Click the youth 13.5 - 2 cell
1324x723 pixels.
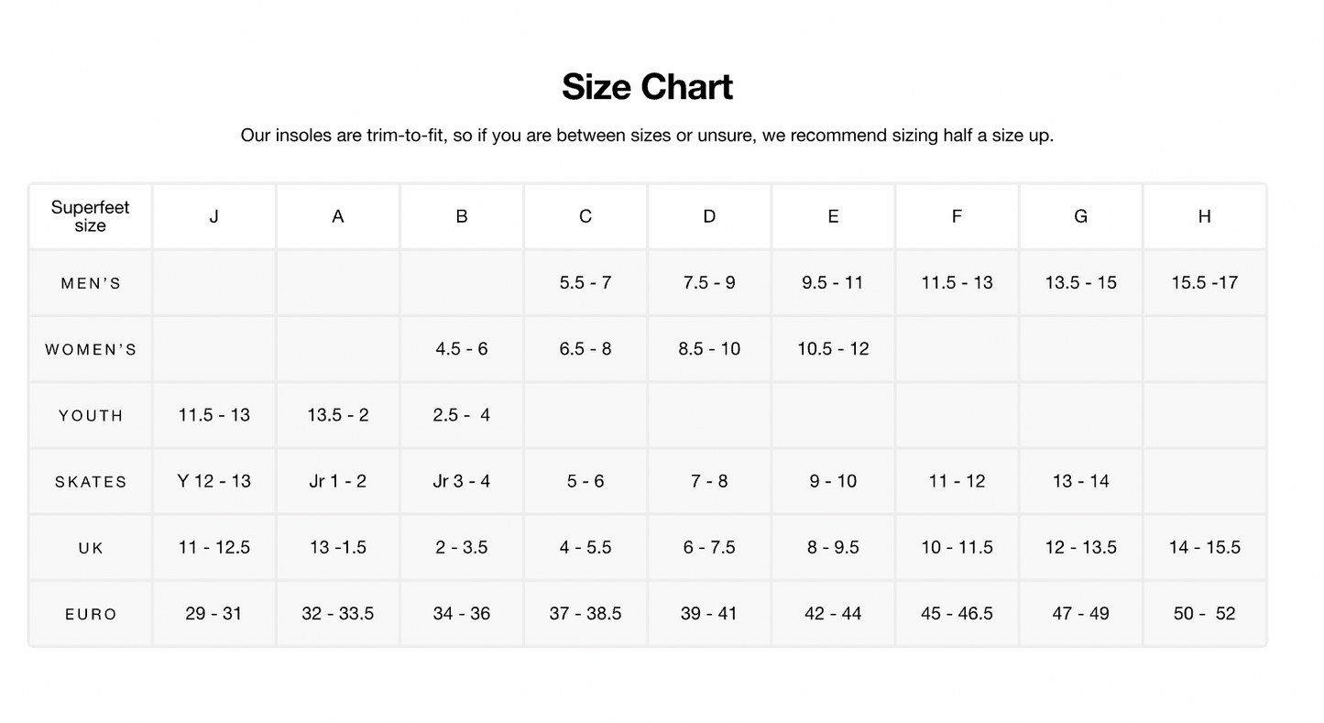(x=337, y=415)
